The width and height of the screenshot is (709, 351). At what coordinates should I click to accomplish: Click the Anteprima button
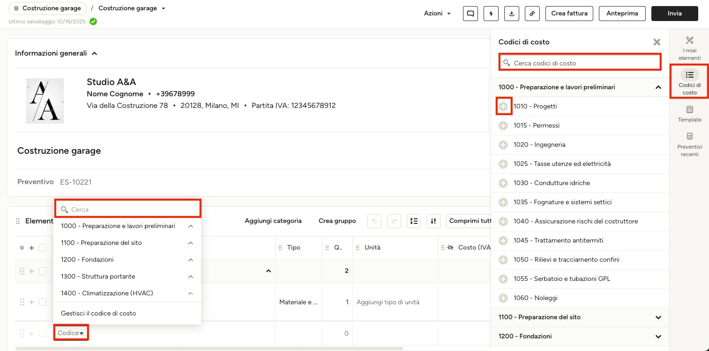622,14
